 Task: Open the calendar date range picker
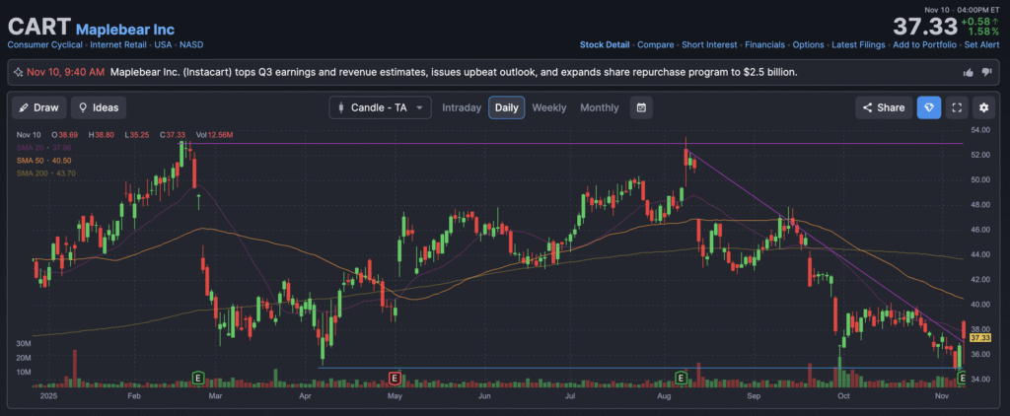tap(641, 107)
